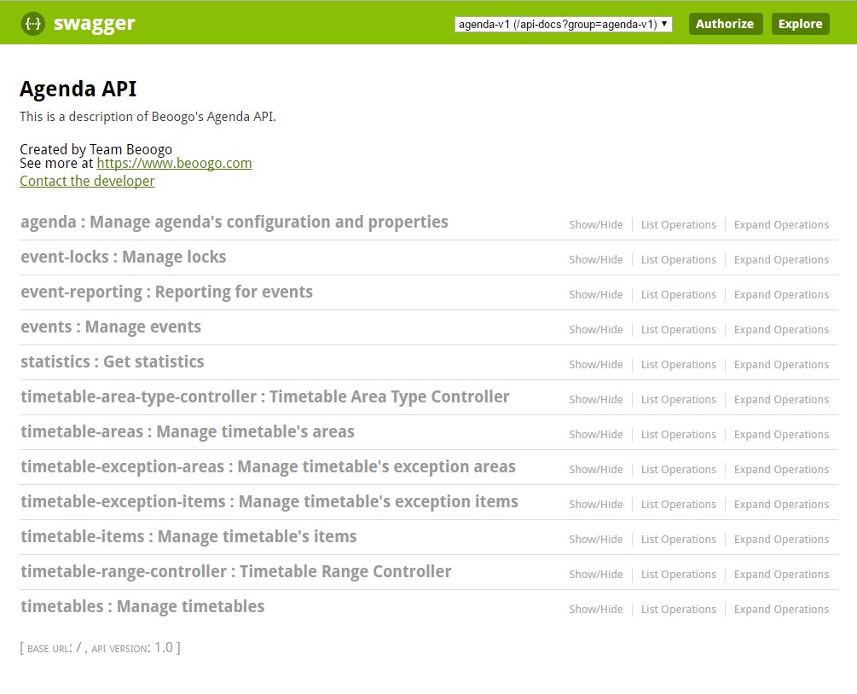Expand Operations for timetable-area-type-controller
This screenshot has width=857, height=694.
782,400
